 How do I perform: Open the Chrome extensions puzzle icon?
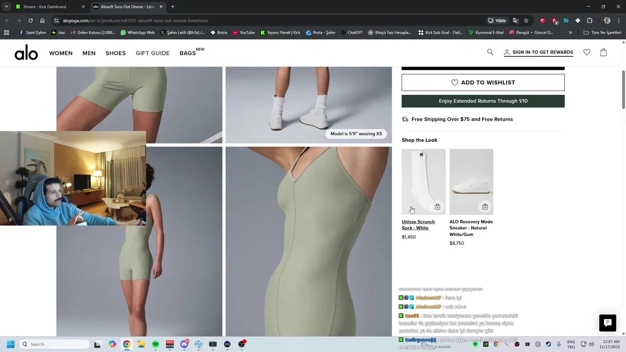(x=589, y=21)
